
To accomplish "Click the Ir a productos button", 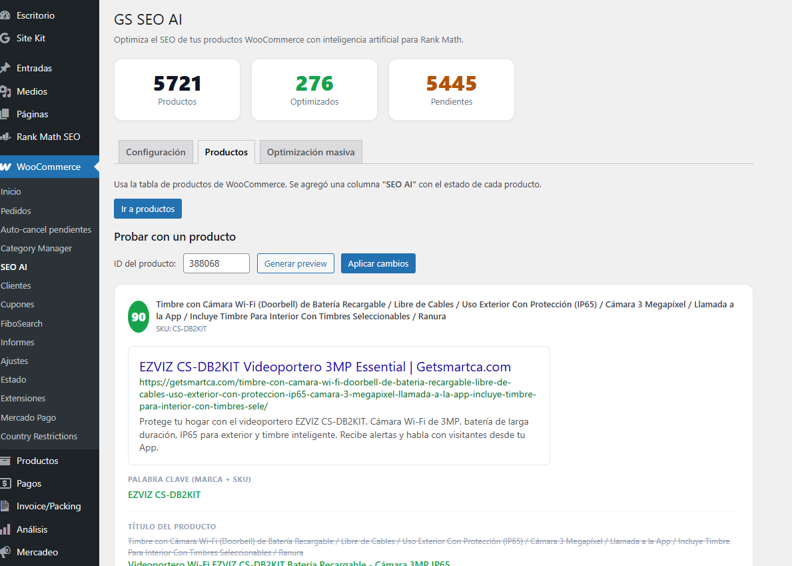I will 147,208.
